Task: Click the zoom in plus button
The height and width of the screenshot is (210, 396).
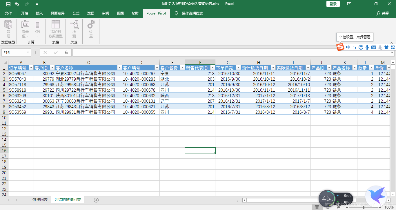Action: [x=380, y=207]
